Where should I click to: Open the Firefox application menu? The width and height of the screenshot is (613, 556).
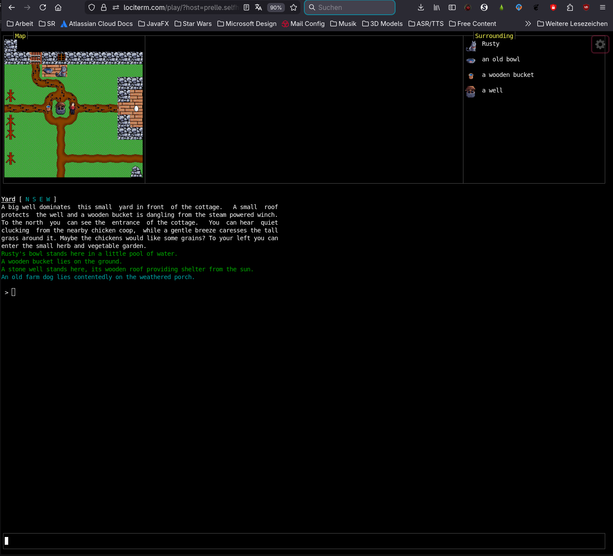pos(602,7)
